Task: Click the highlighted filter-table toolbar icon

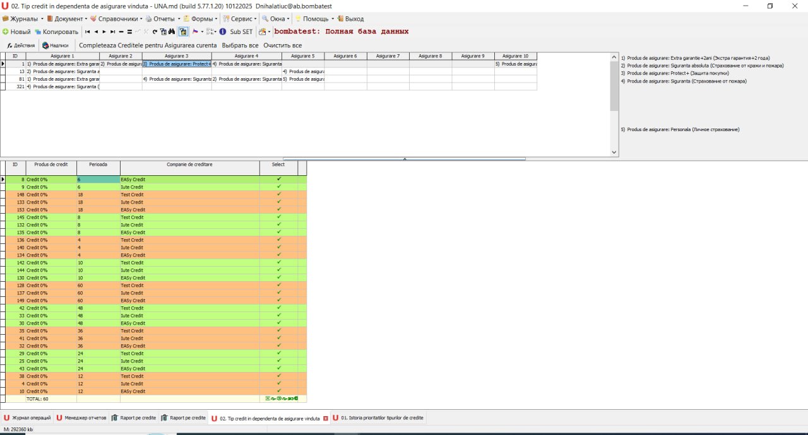Action: point(183,32)
